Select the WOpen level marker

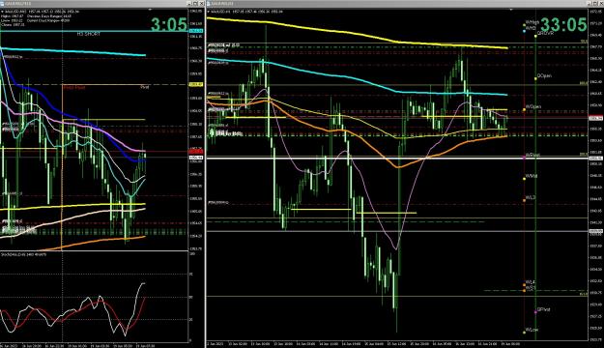point(524,110)
